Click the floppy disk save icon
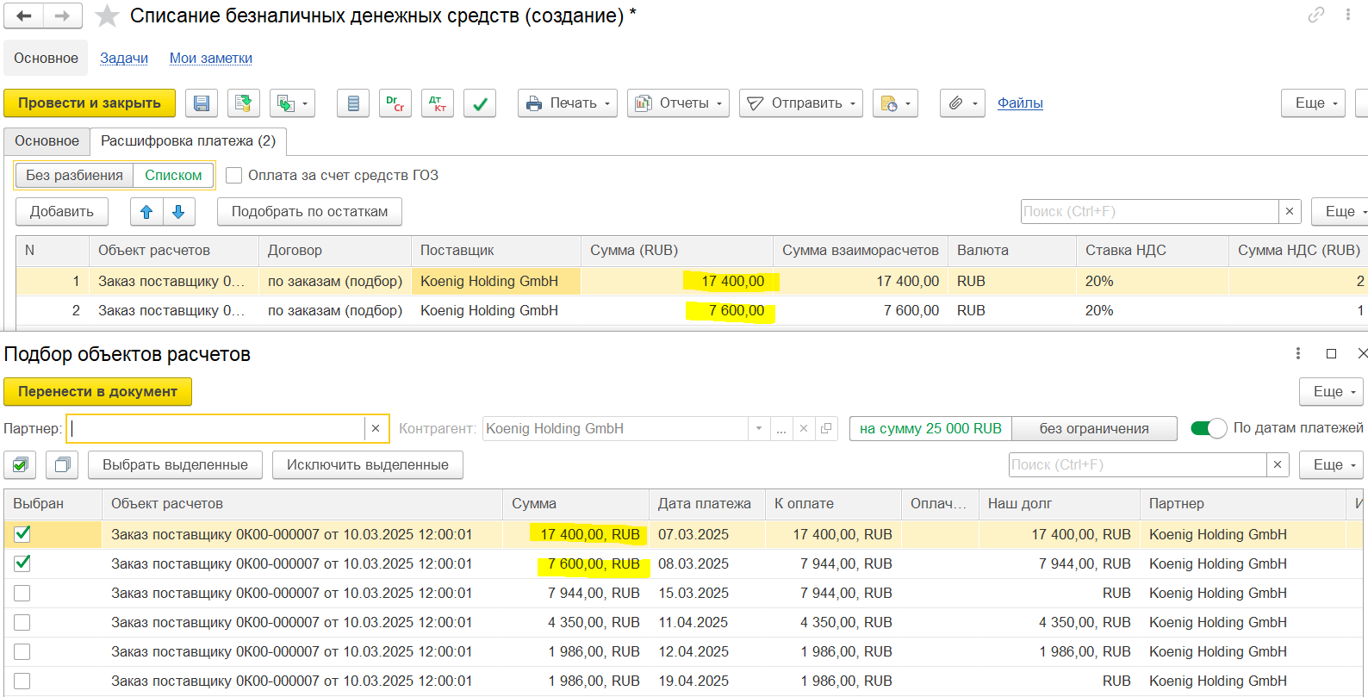Screen dimensions: 1368x697 [201, 103]
